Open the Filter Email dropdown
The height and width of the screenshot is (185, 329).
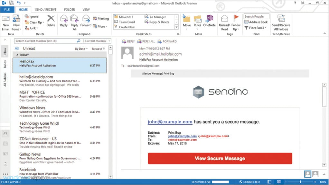click(x=256, y=28)
